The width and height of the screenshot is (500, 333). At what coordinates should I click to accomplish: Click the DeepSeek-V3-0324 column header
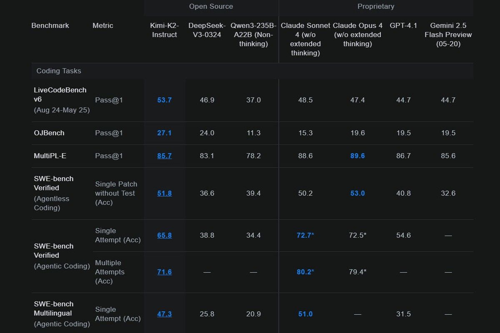(x=207, y=30)
